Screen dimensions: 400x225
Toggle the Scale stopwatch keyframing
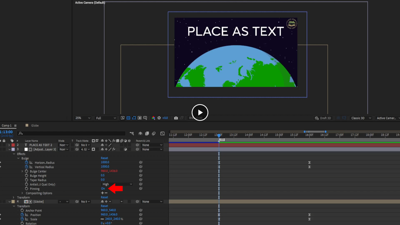point(22,219)
